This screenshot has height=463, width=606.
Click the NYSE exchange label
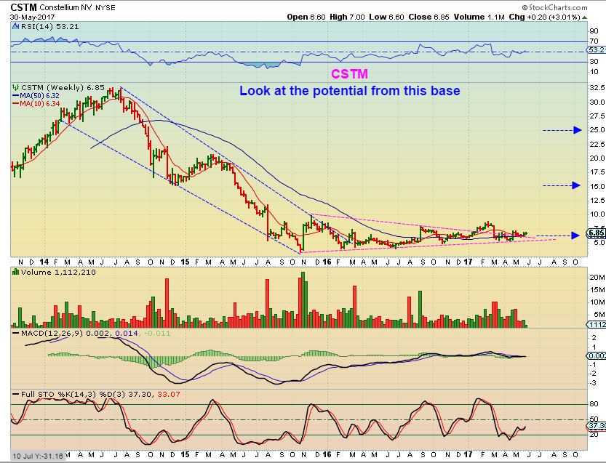pos(105,7)
